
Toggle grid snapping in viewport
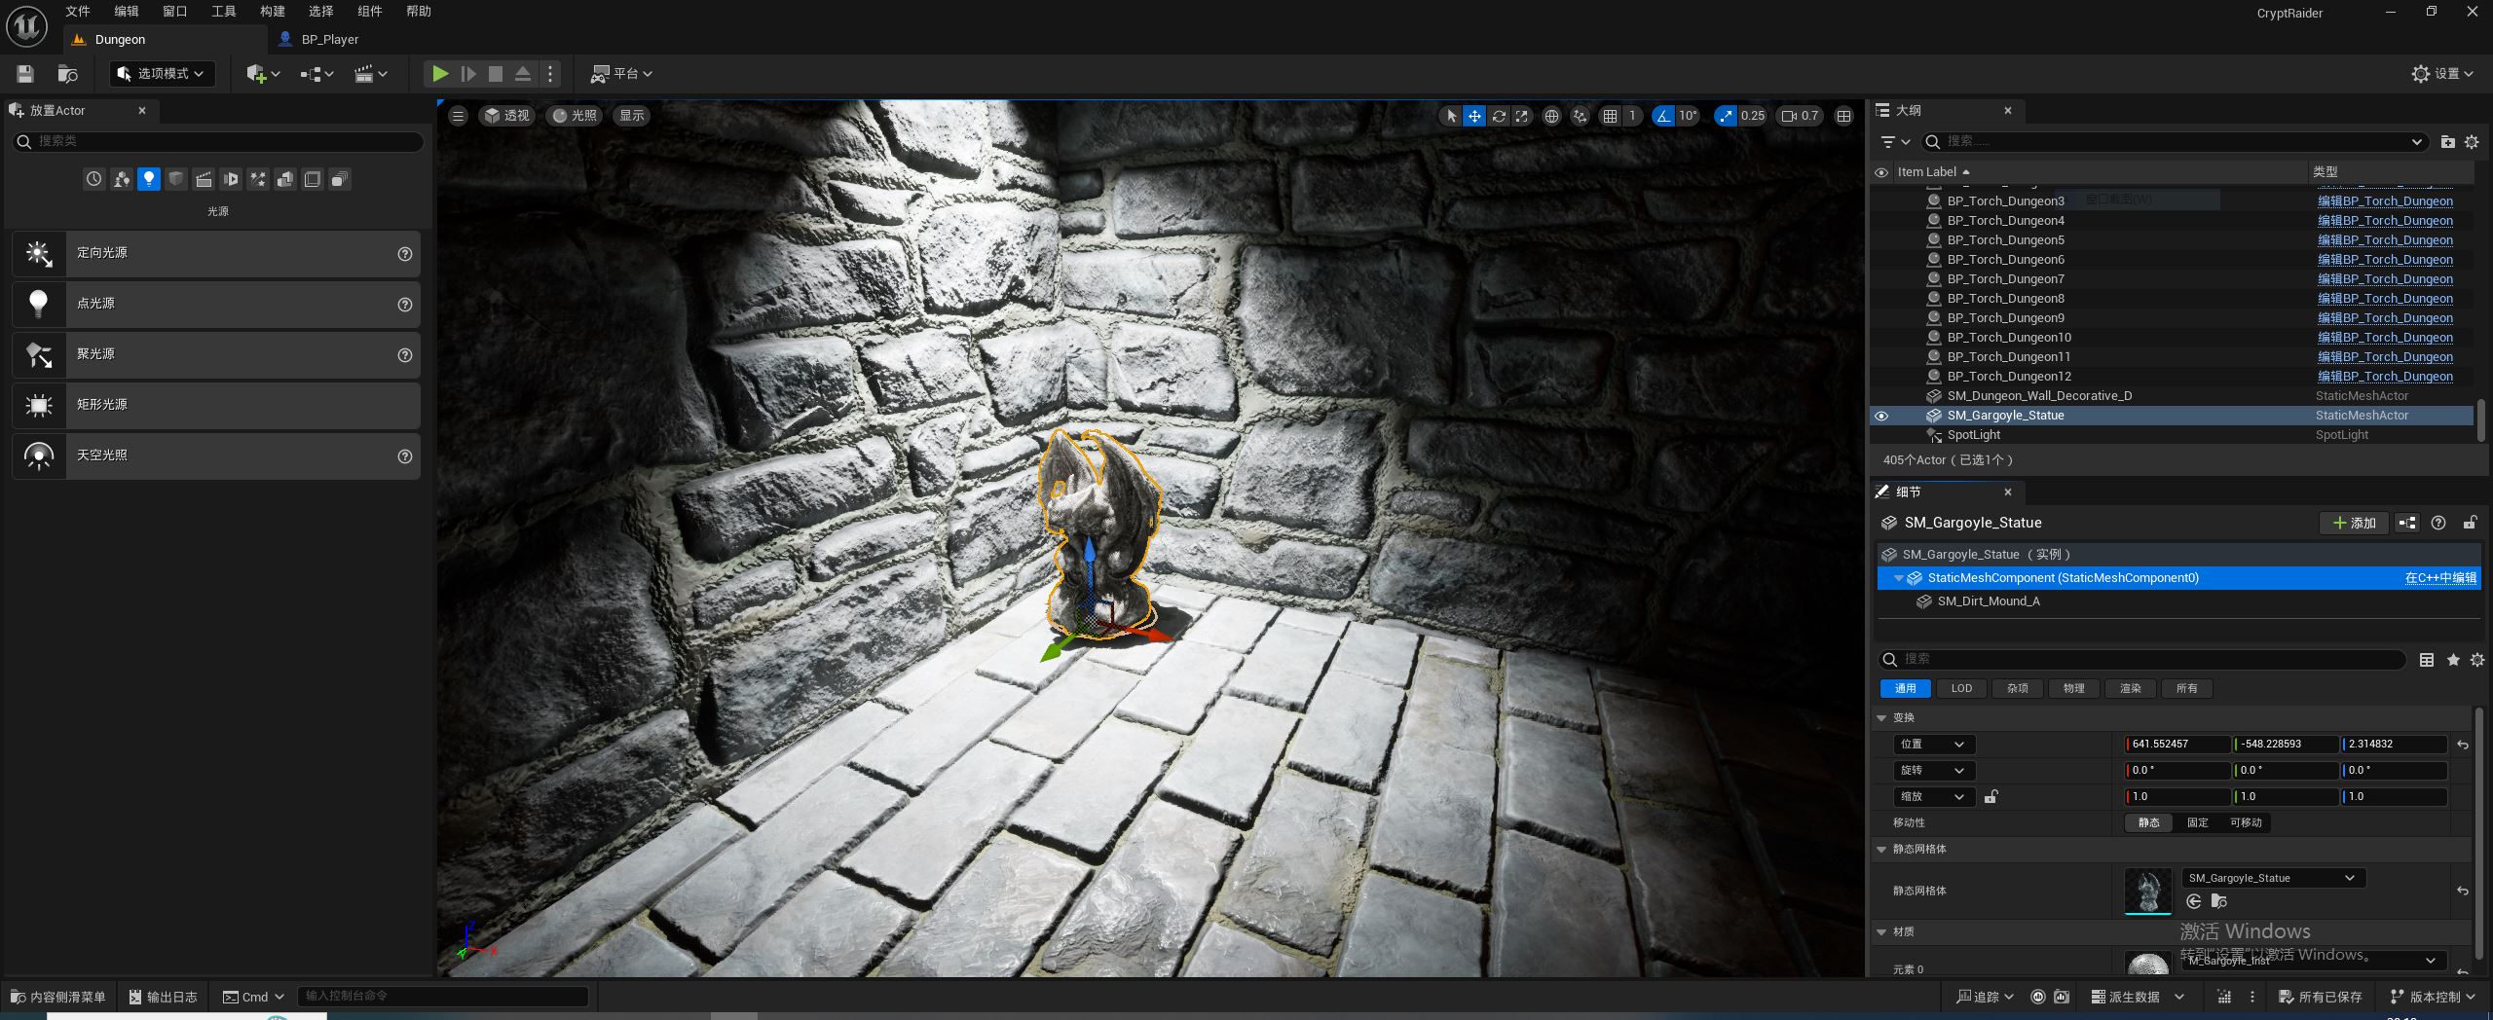tap(1611, 116)
